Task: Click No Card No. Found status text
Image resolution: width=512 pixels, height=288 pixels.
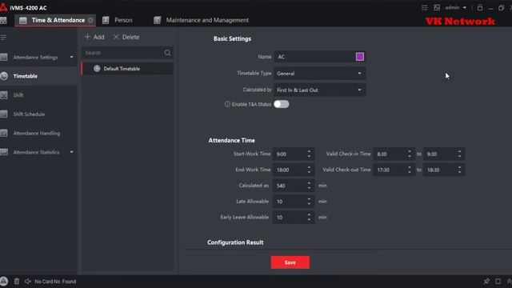Action: [x=55, y=282]
